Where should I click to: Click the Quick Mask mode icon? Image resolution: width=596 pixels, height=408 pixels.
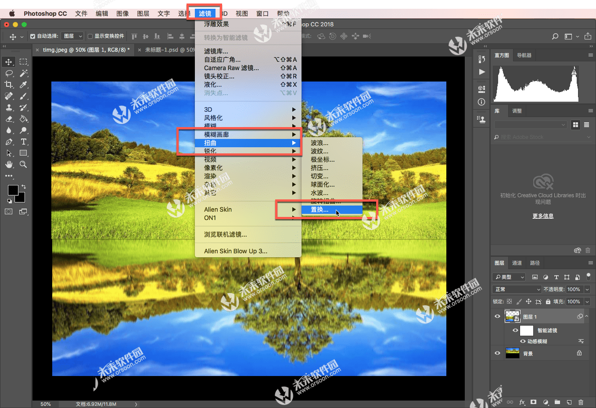(9, 211)
